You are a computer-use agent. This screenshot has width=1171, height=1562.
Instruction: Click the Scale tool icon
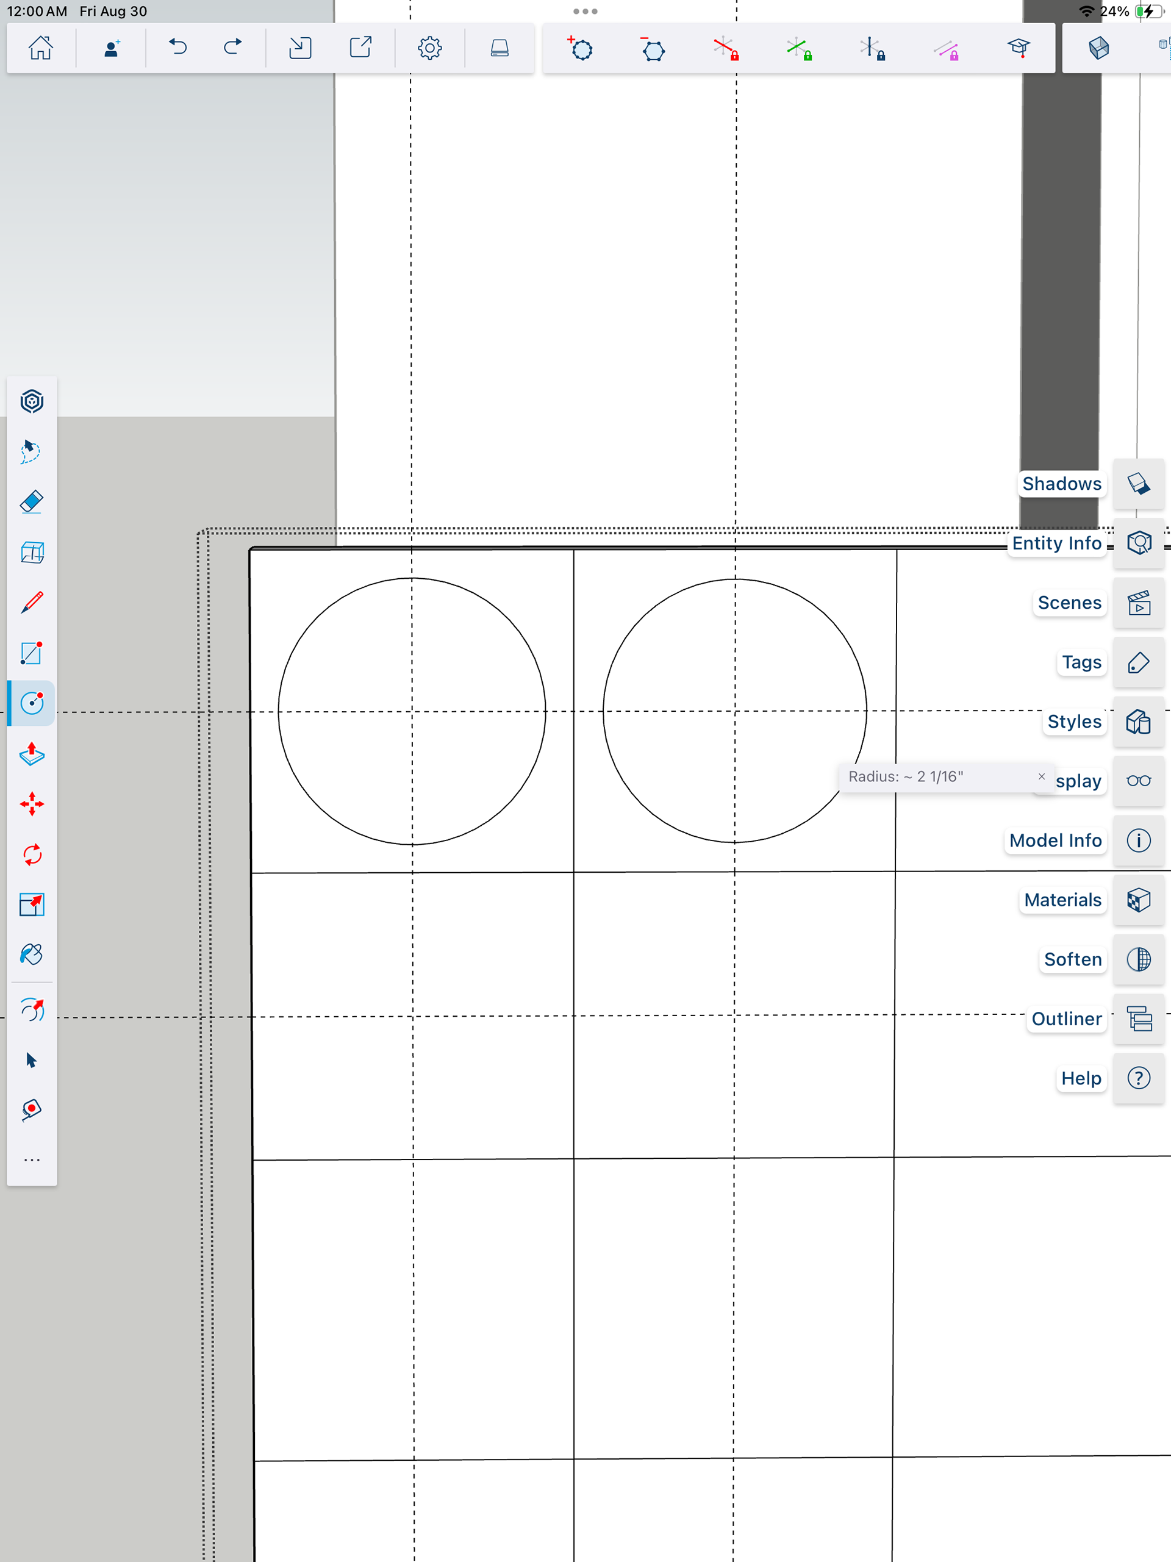click(32, 905)
